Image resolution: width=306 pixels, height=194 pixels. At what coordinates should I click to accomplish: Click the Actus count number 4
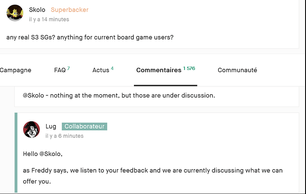(x=112, y=68)
